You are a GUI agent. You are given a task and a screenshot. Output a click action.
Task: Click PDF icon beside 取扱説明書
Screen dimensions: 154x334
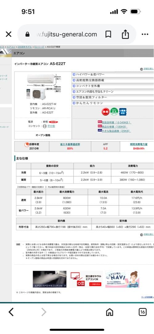pyautogui.click(x=100, y=122)
